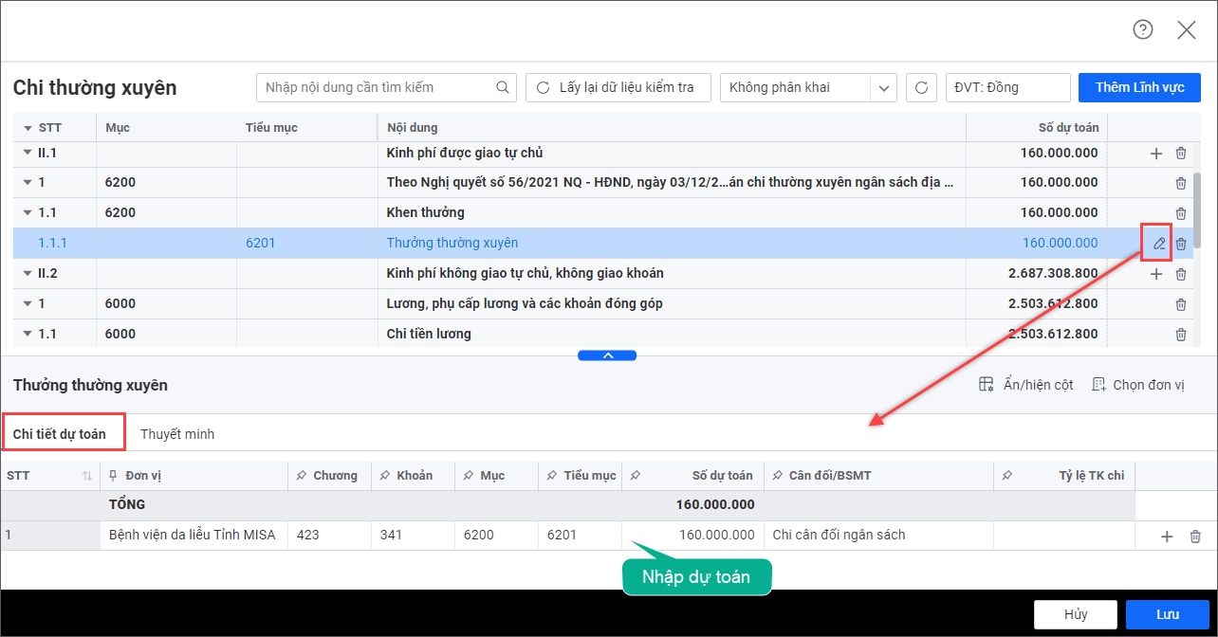Open the Không phân khai dropdown

pos(884,87)
